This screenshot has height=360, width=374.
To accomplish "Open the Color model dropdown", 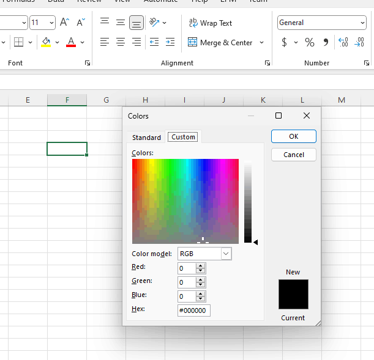I will coord(226,254).
